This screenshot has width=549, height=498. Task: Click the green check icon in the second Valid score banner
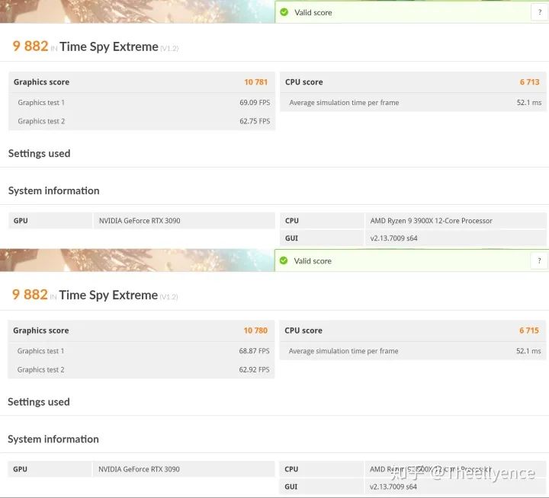click(284, 260)
